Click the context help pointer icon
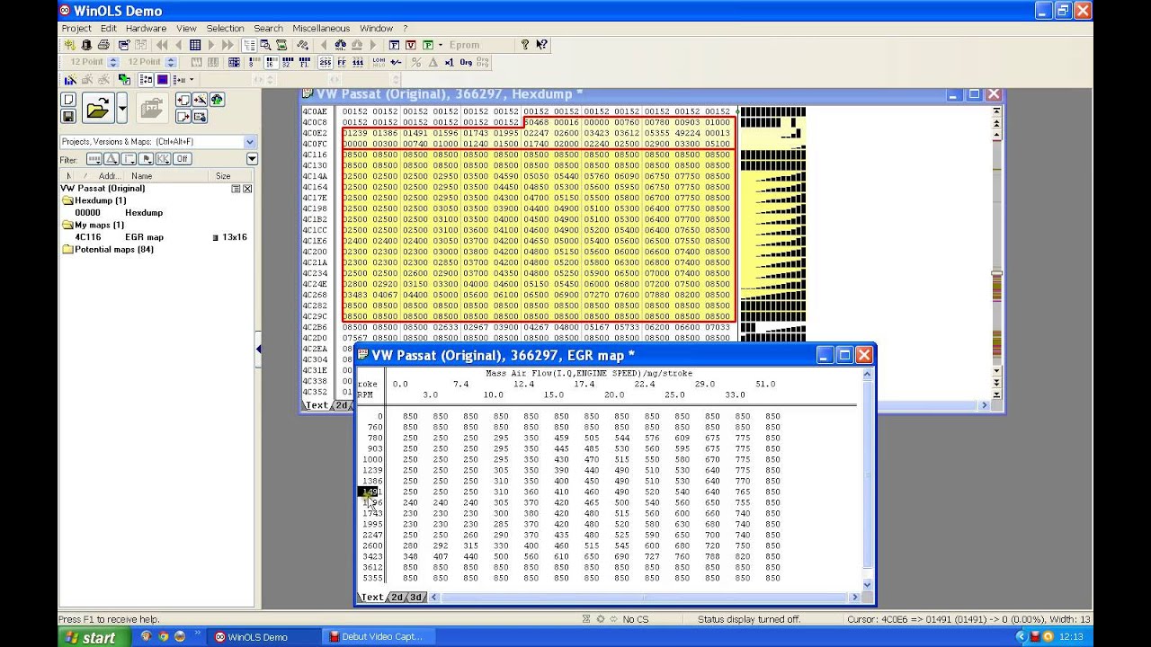 coord(541,44)
